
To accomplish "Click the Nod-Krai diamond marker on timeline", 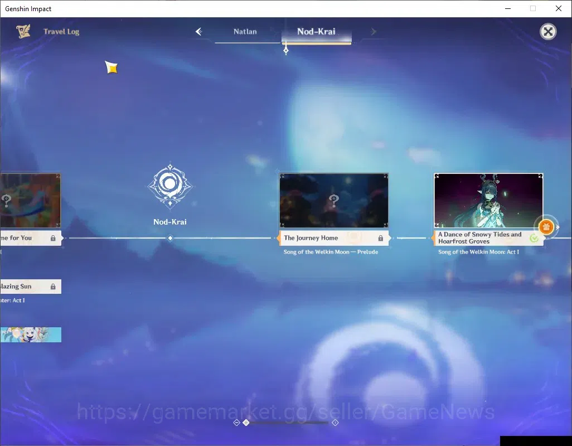I will click(170, 238).
